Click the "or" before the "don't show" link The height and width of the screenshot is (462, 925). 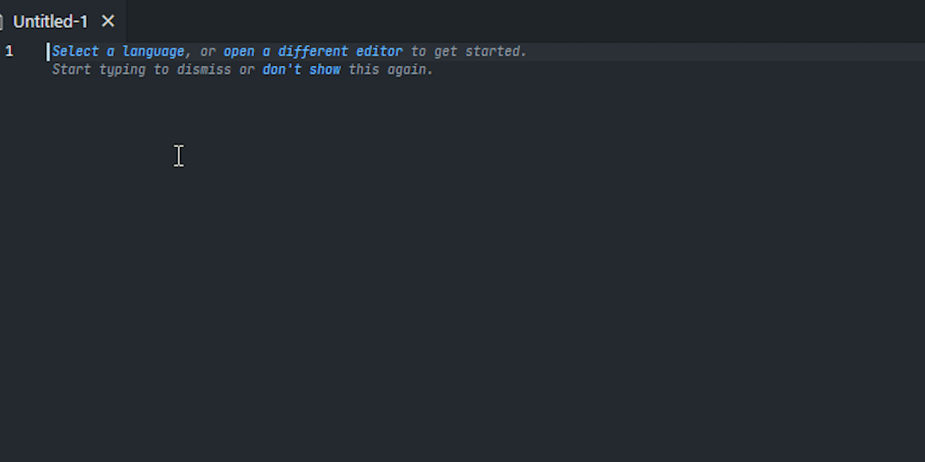(x=247, y=69)
